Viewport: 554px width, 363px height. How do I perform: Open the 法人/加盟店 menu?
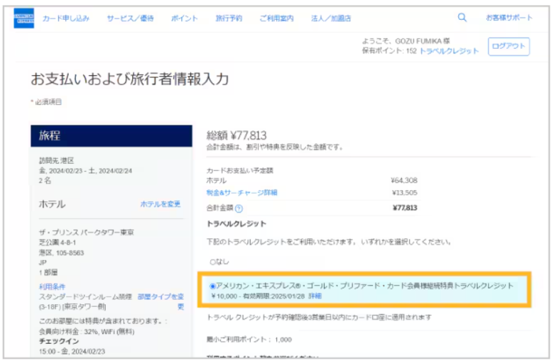(331, 18)
